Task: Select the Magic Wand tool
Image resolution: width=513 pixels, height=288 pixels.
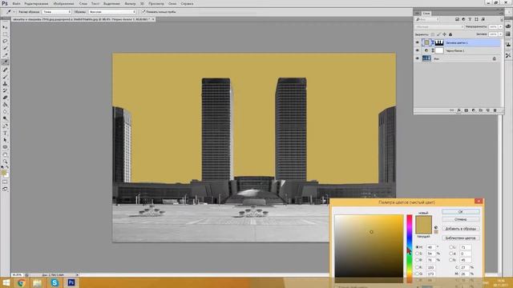Action: [x=5, y=48]
